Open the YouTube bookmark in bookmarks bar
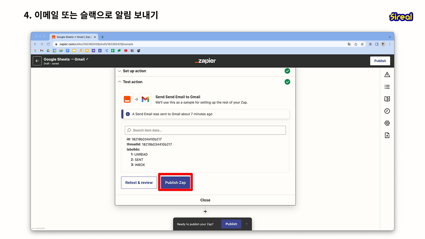 126,51
